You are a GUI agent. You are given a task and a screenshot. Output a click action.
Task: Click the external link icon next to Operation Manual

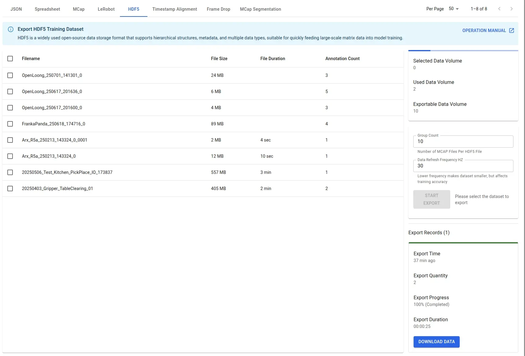[x=512, y=31]
